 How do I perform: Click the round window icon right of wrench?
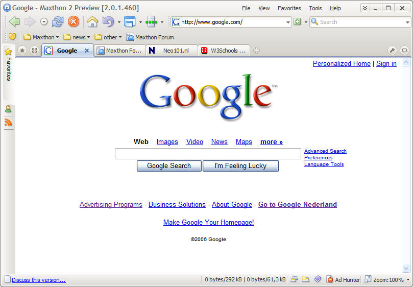tap(404, 51)
